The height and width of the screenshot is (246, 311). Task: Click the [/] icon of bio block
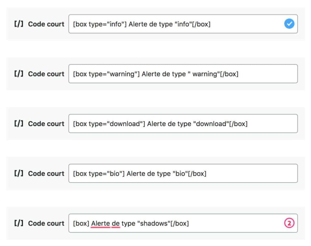click(19, 173)
